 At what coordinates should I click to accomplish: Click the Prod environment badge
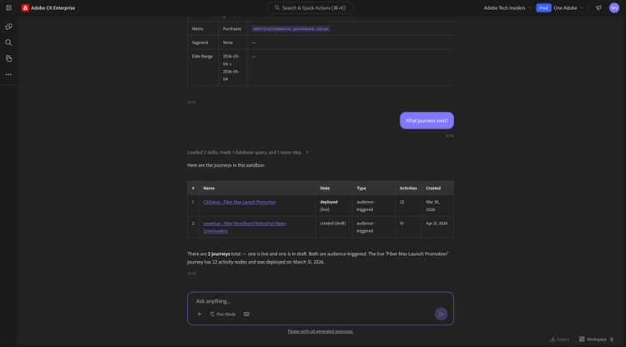543,8
